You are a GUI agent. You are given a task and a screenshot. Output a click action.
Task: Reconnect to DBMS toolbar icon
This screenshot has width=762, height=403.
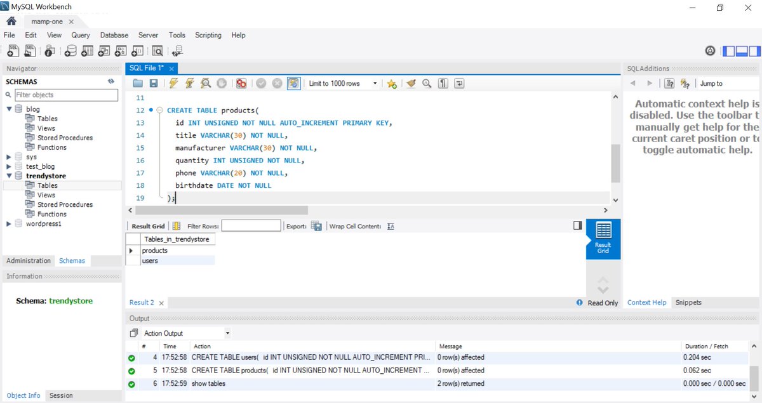tap(177, 51)
